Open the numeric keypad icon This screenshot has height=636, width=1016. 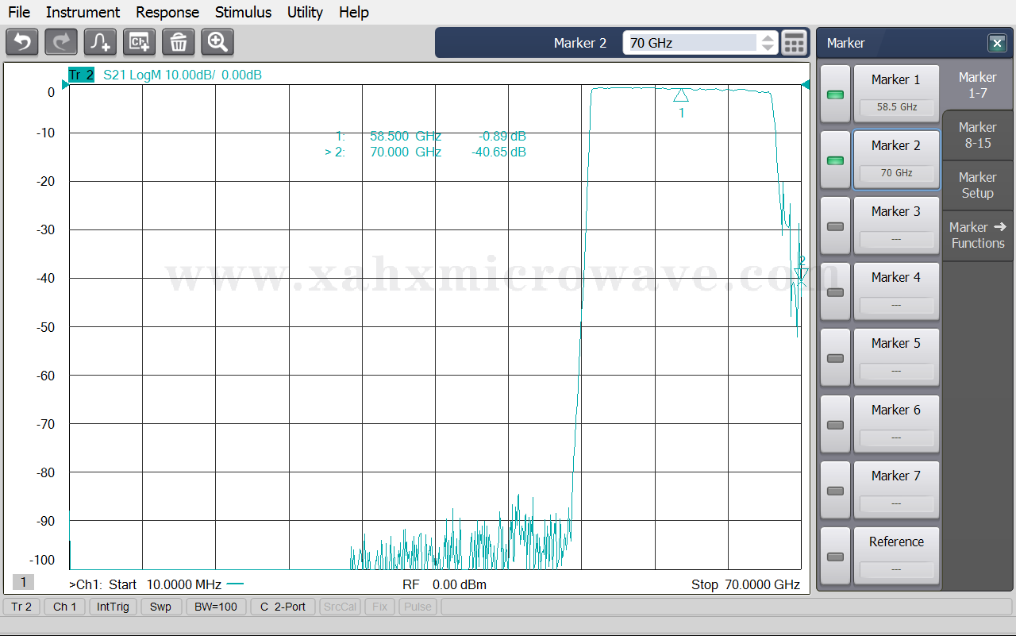pyautogui.click(x=794, y=43)
